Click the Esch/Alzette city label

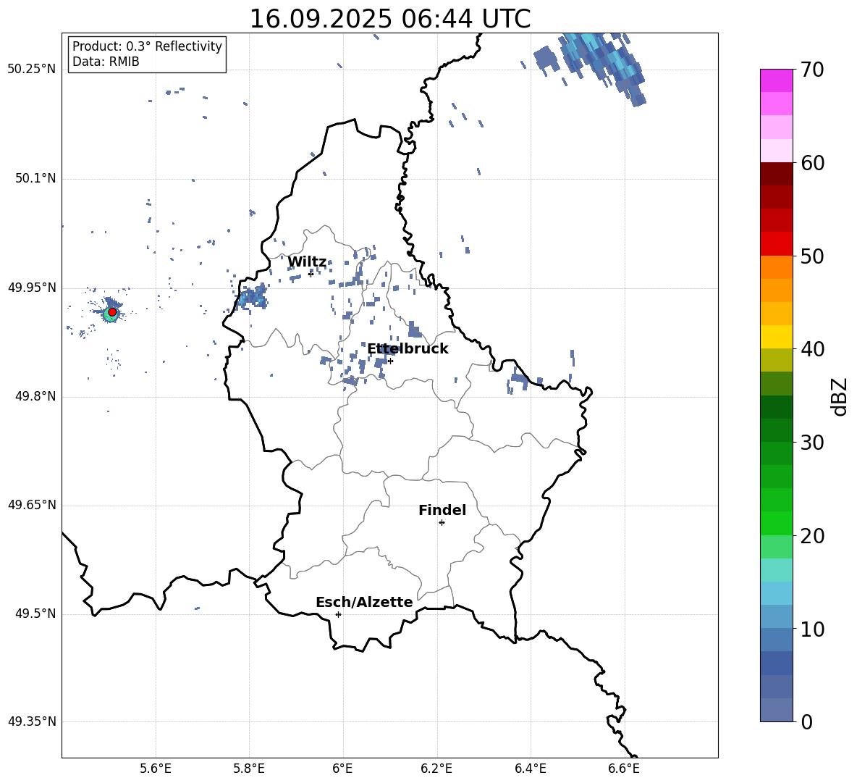click(x=364, y=602)
